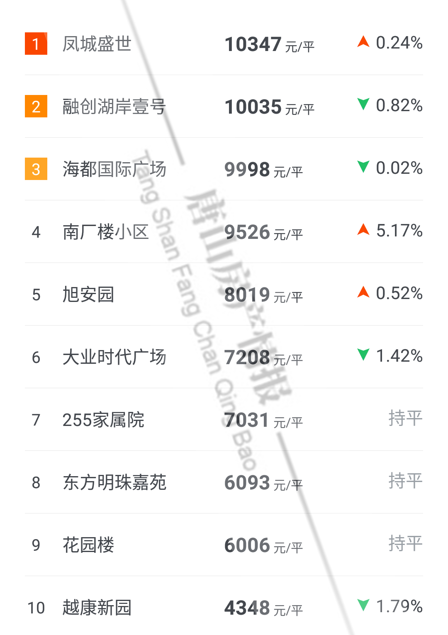Open the 大业时代广场 listing

pos(114,357)
